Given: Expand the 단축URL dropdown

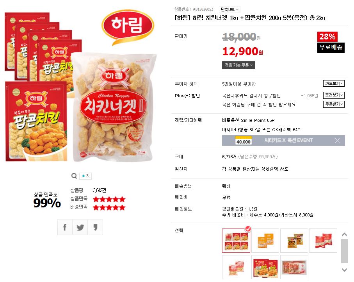Looking at the screenshot, I should 229,9.
